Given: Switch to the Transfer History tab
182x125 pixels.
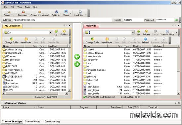Looking at the screenshot, I should point(32,121).
